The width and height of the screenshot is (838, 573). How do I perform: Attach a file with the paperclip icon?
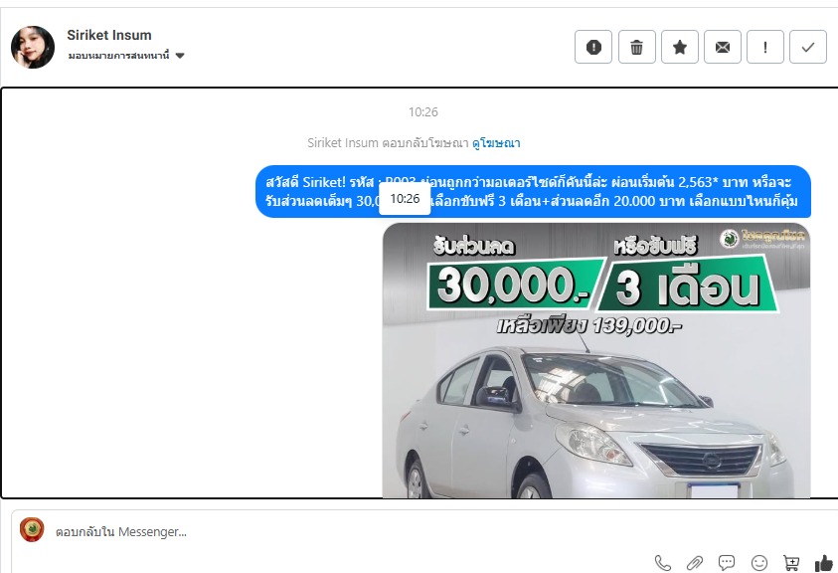pos(694,563)
